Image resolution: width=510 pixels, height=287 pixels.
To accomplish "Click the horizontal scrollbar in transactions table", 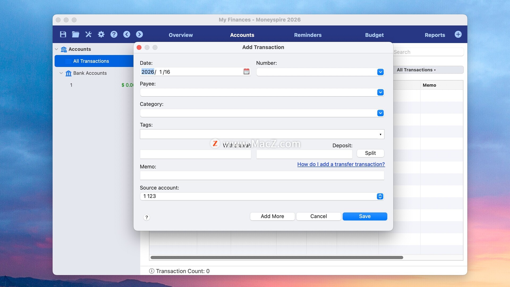I will coord(276,258).
